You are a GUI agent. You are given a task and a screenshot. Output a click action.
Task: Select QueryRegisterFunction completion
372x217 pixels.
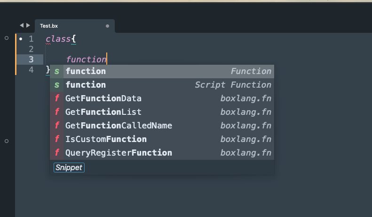(x=162, y=153)
